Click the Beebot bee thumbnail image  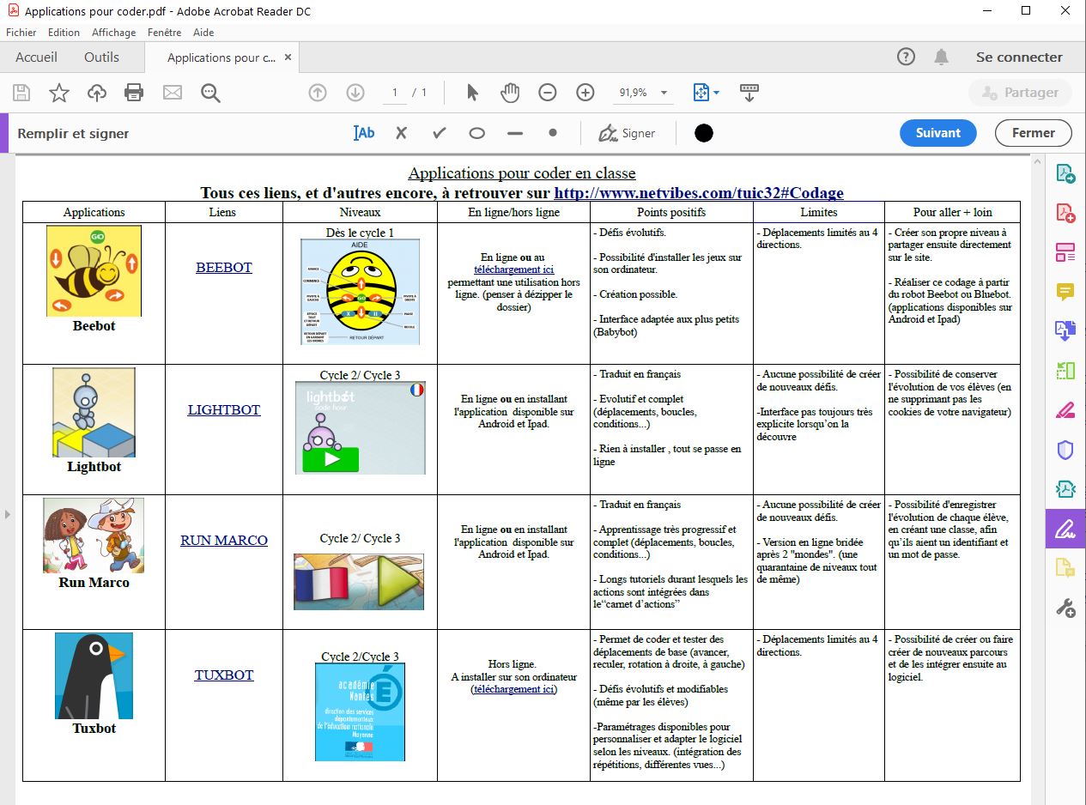[x=94, y=271]
